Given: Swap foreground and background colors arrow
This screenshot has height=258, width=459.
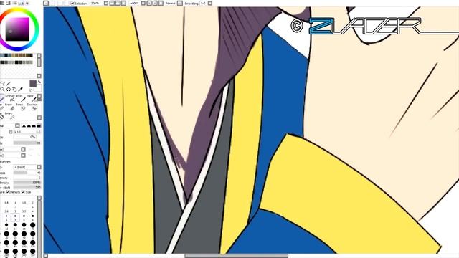Looking at the screenshot, I should pyautogui.click(x=39, y=82).
